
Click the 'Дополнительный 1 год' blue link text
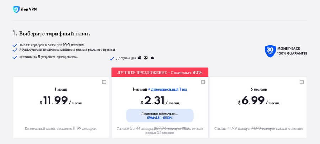[167, 90]
